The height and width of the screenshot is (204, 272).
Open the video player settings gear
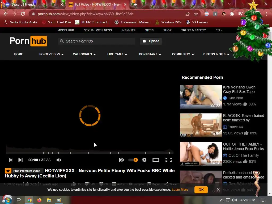(x=144, y=160)
